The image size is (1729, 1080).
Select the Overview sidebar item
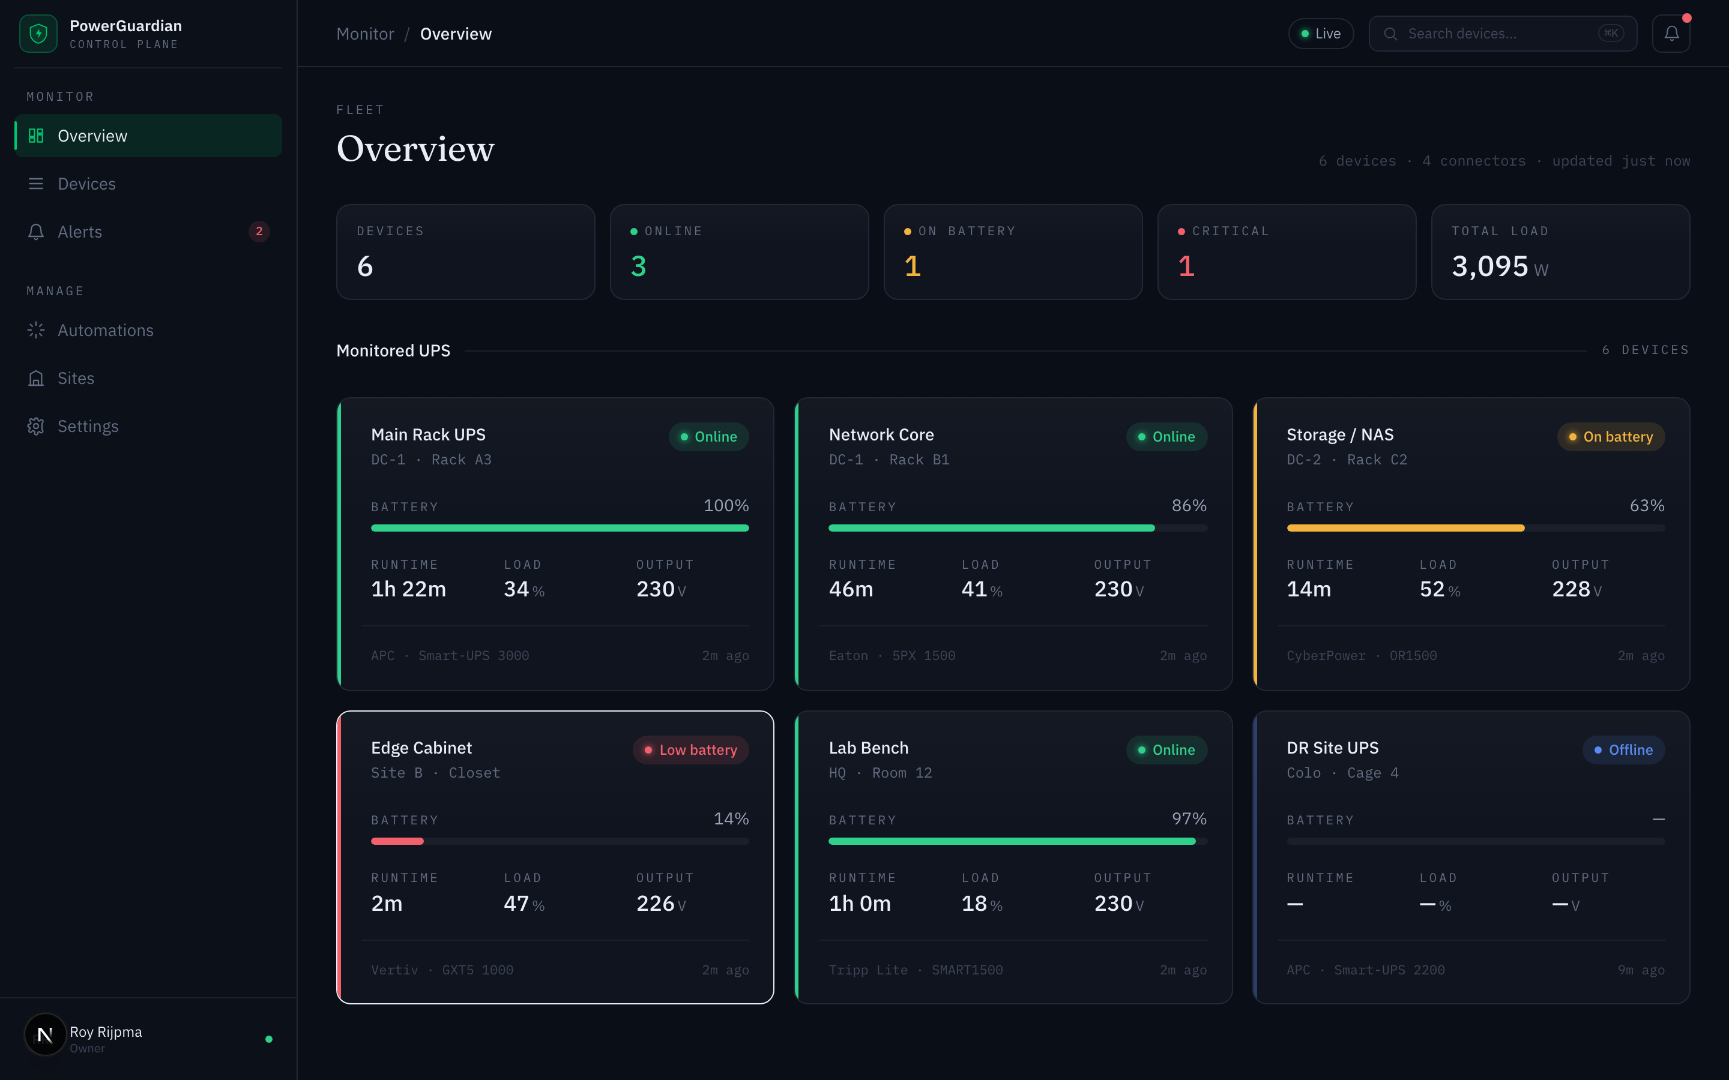pyautogui.click(x=148, y=136)
